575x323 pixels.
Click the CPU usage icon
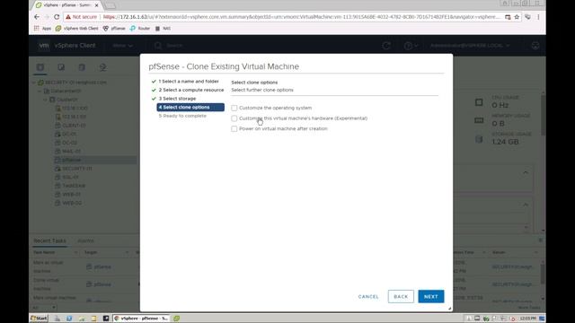tap(479, 102)
